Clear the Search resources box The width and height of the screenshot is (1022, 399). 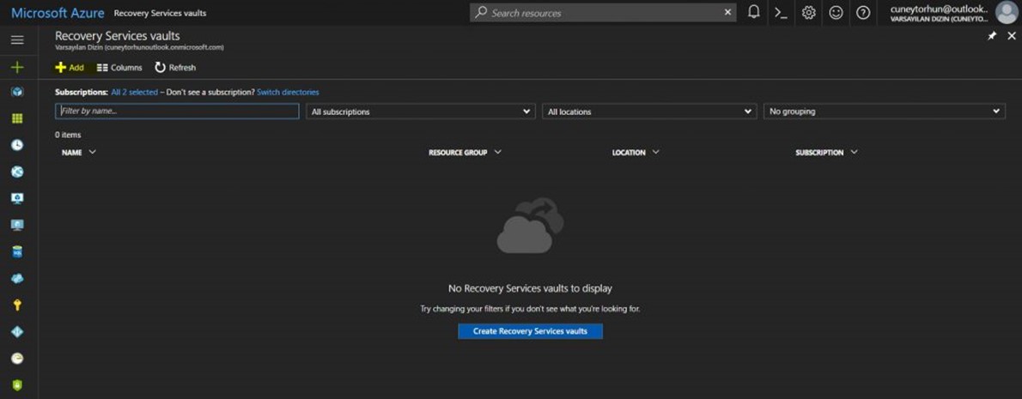pos(728,12)
